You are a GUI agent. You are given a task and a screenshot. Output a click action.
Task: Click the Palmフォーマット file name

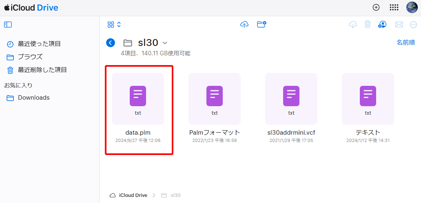(x=215, y=132)
